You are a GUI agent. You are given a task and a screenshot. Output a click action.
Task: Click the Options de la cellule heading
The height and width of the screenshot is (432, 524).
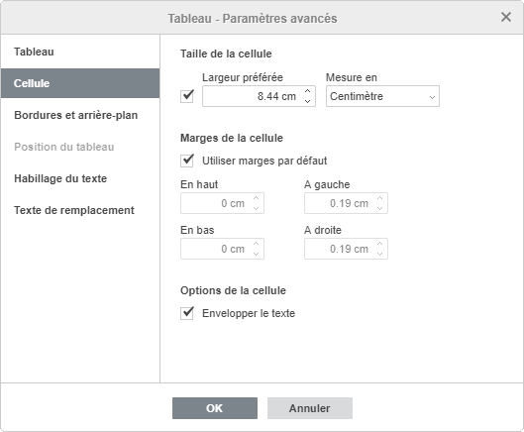(233, 290)
